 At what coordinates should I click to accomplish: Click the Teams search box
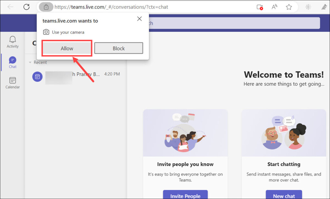pos(234,23)
